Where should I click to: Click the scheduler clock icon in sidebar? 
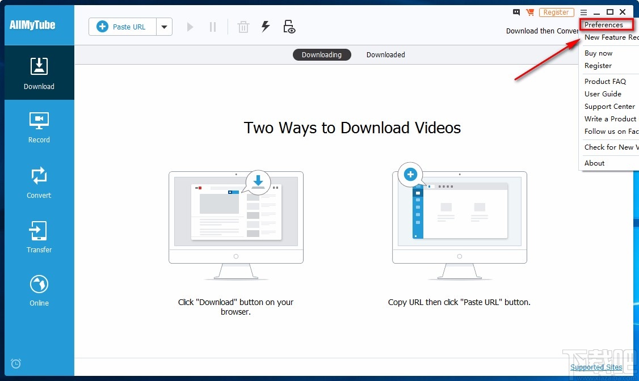click(x=16, y=363)
